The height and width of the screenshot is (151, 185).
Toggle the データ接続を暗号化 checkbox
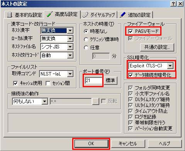(131, 75)
